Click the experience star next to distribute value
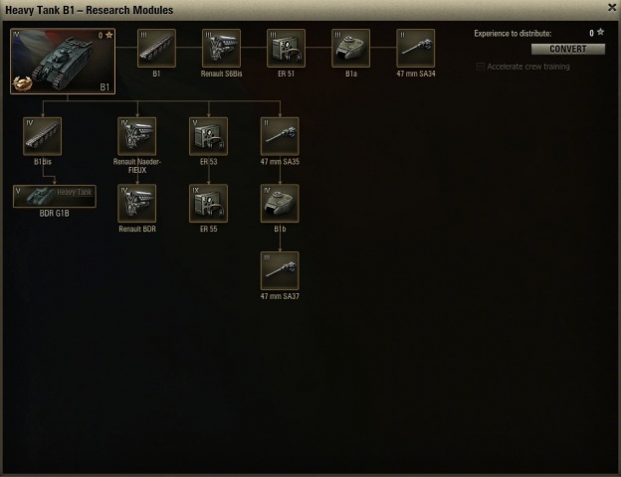Viewport: 621px width, 477px height. 601,33
